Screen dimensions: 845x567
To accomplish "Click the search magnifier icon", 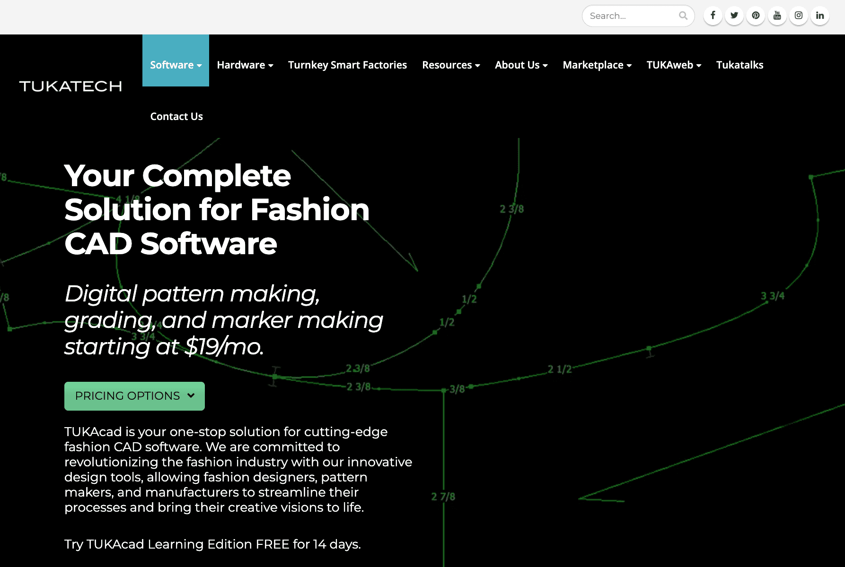I will [x=683, y=16].
